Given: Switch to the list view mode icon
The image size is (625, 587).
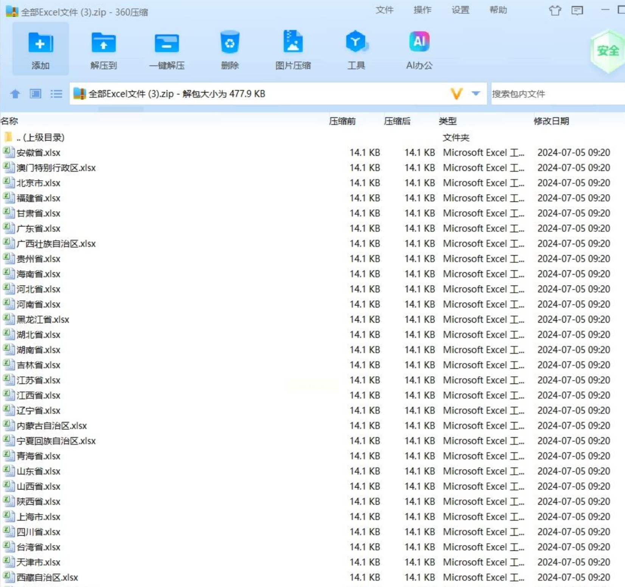Looking at the screenshot, I should coord(56,93).
